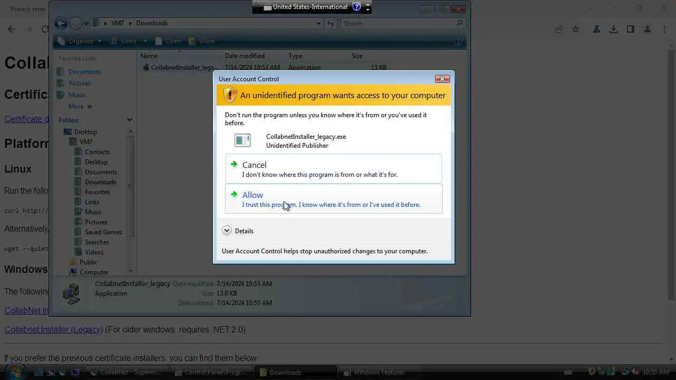Close the User Account Control dialog
The image size is (676, 380).
[442, 79]
